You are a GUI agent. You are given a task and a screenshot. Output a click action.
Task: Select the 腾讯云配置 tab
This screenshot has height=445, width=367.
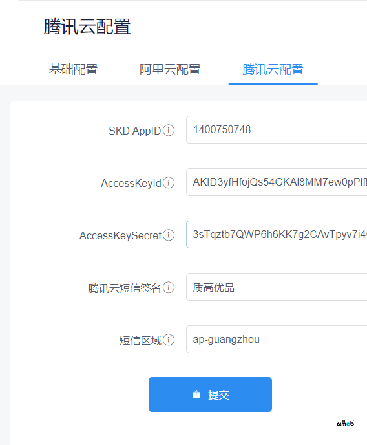pyautogui.click(x=273, y=70)
